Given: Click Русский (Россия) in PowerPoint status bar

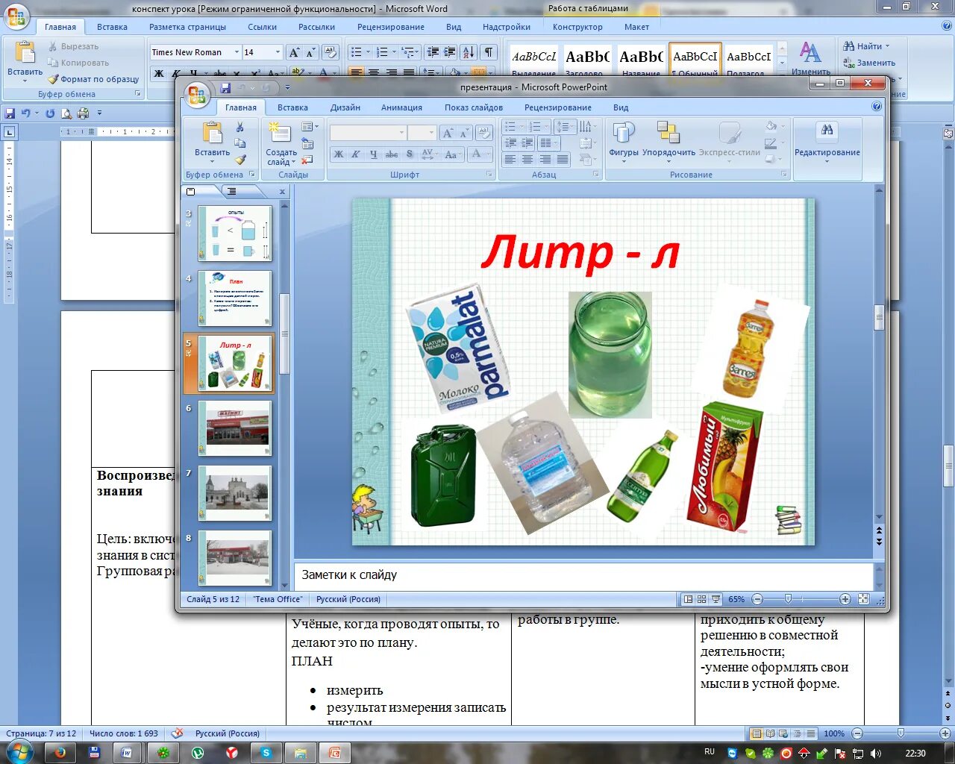Looking at the screenshot, I should coord(348,599).
